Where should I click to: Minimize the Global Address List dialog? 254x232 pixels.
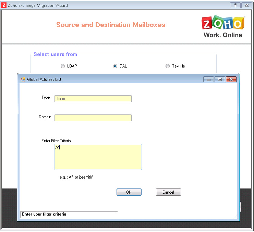(208, 79)
